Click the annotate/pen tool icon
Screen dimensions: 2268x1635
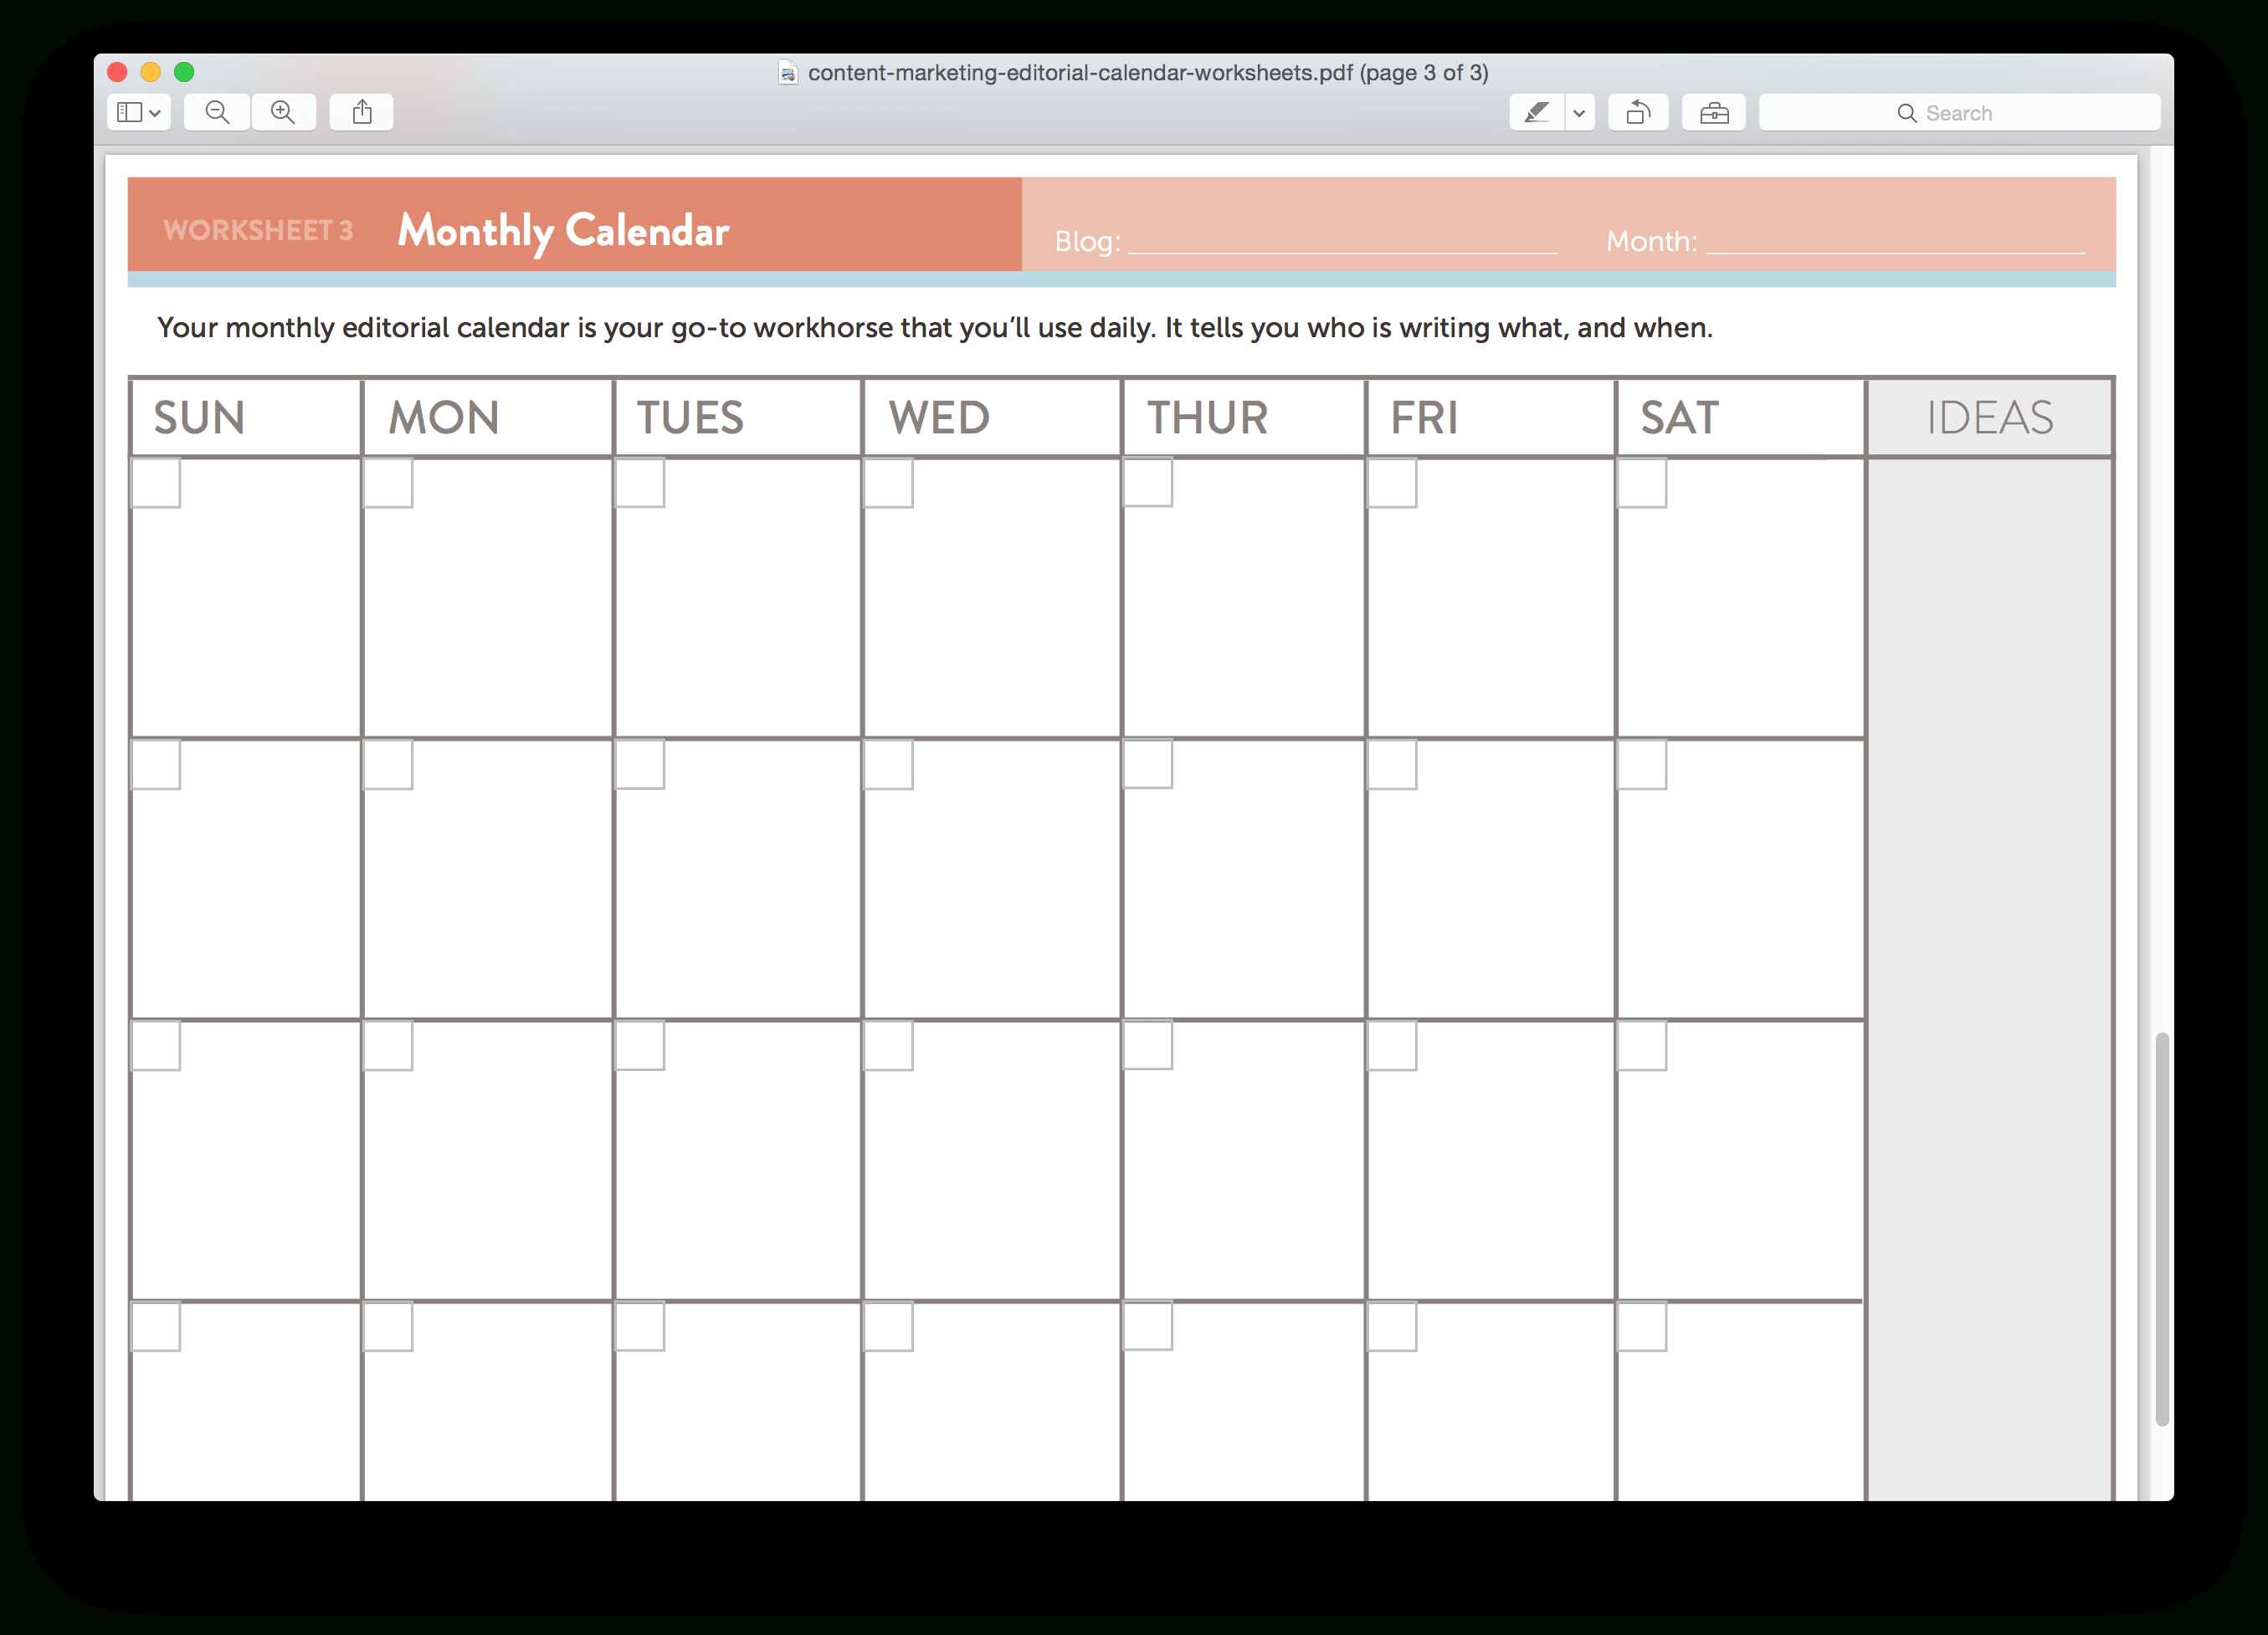click(x=1537, y=107)
